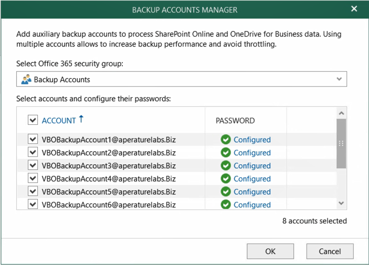Click the scroll down arrow in accounts list
This screenshot has height=265, width=369.
click(341, 204)
